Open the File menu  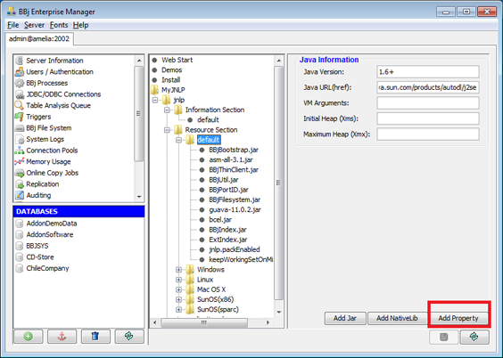tap(12, 25)
